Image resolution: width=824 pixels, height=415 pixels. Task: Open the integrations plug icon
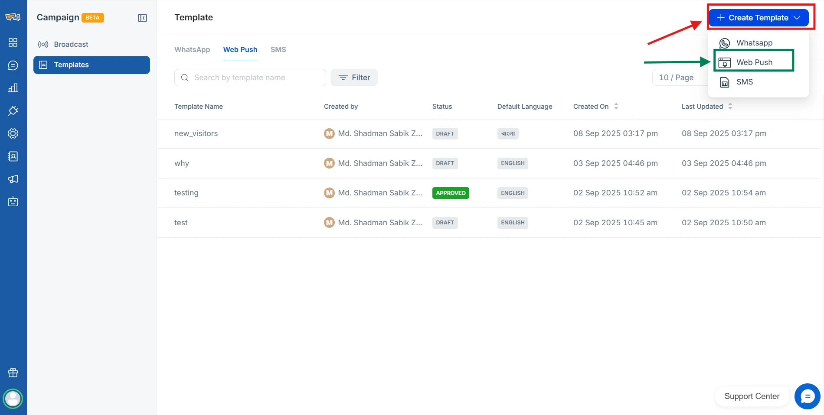(x=13, y=110)
